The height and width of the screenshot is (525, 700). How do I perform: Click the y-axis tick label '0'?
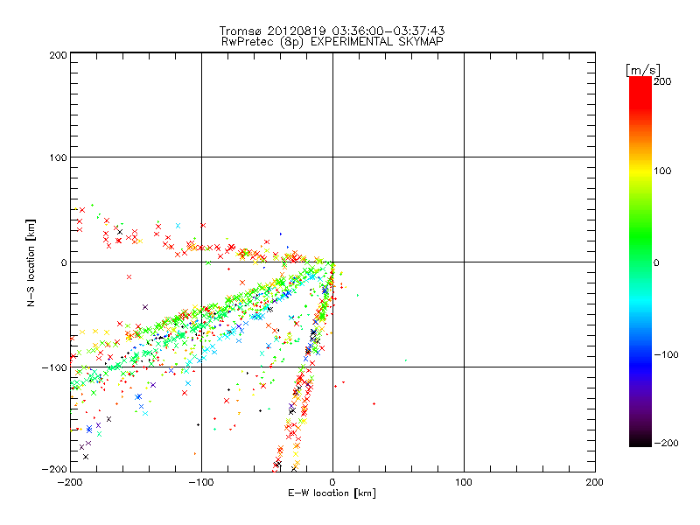pyautogui.click(x=64, y=262)
